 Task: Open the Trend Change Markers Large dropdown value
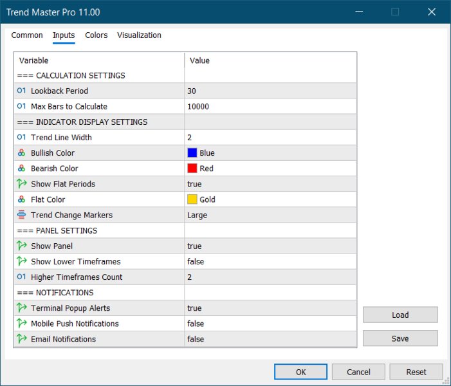pos(270,215)
